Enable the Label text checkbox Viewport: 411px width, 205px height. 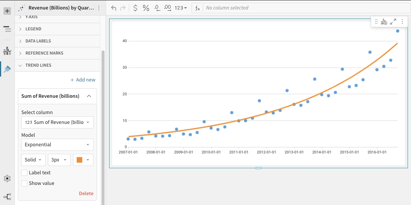tap(25, 173)
